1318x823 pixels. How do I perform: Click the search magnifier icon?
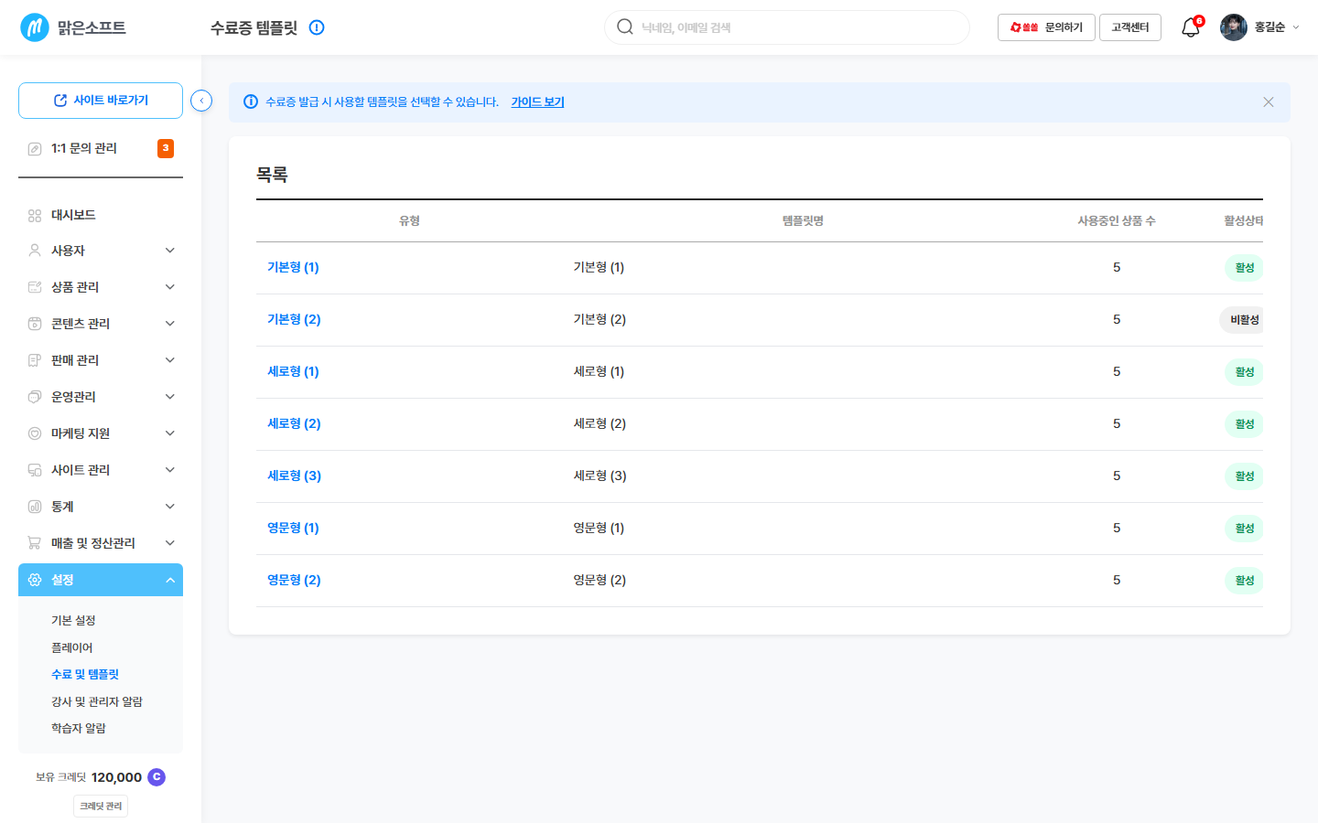[625, 27]
